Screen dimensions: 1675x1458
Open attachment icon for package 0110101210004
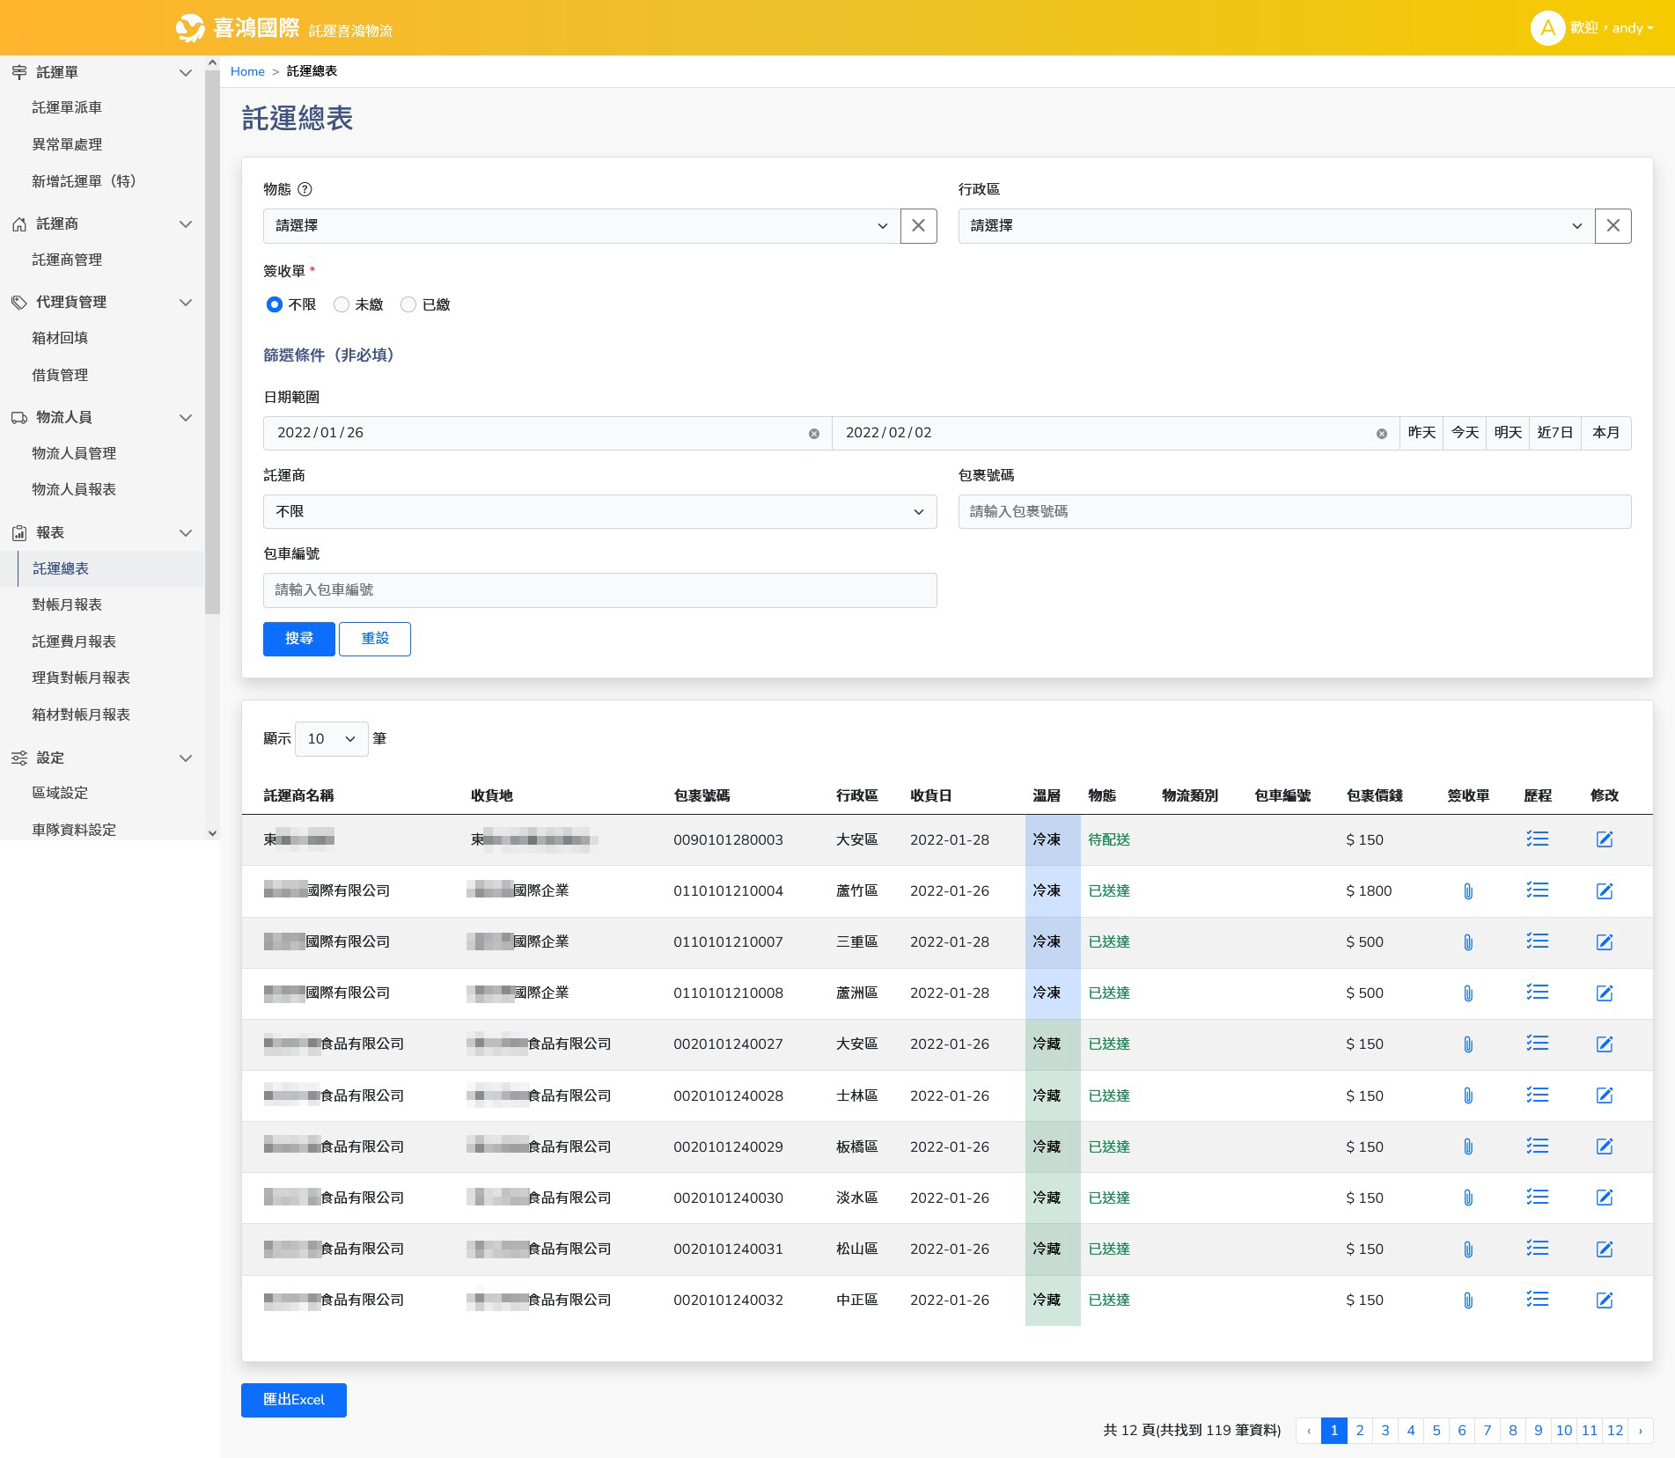pos(1467,891)
